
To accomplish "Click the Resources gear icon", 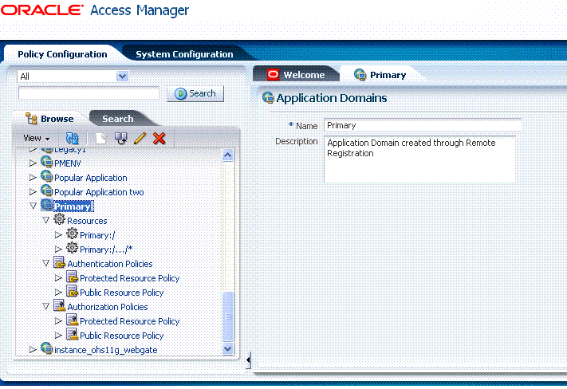I will 59,219.
